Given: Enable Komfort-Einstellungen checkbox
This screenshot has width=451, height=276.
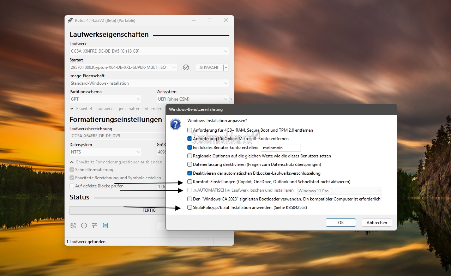Looking at the screenshot, I should (x=190, y=182).
